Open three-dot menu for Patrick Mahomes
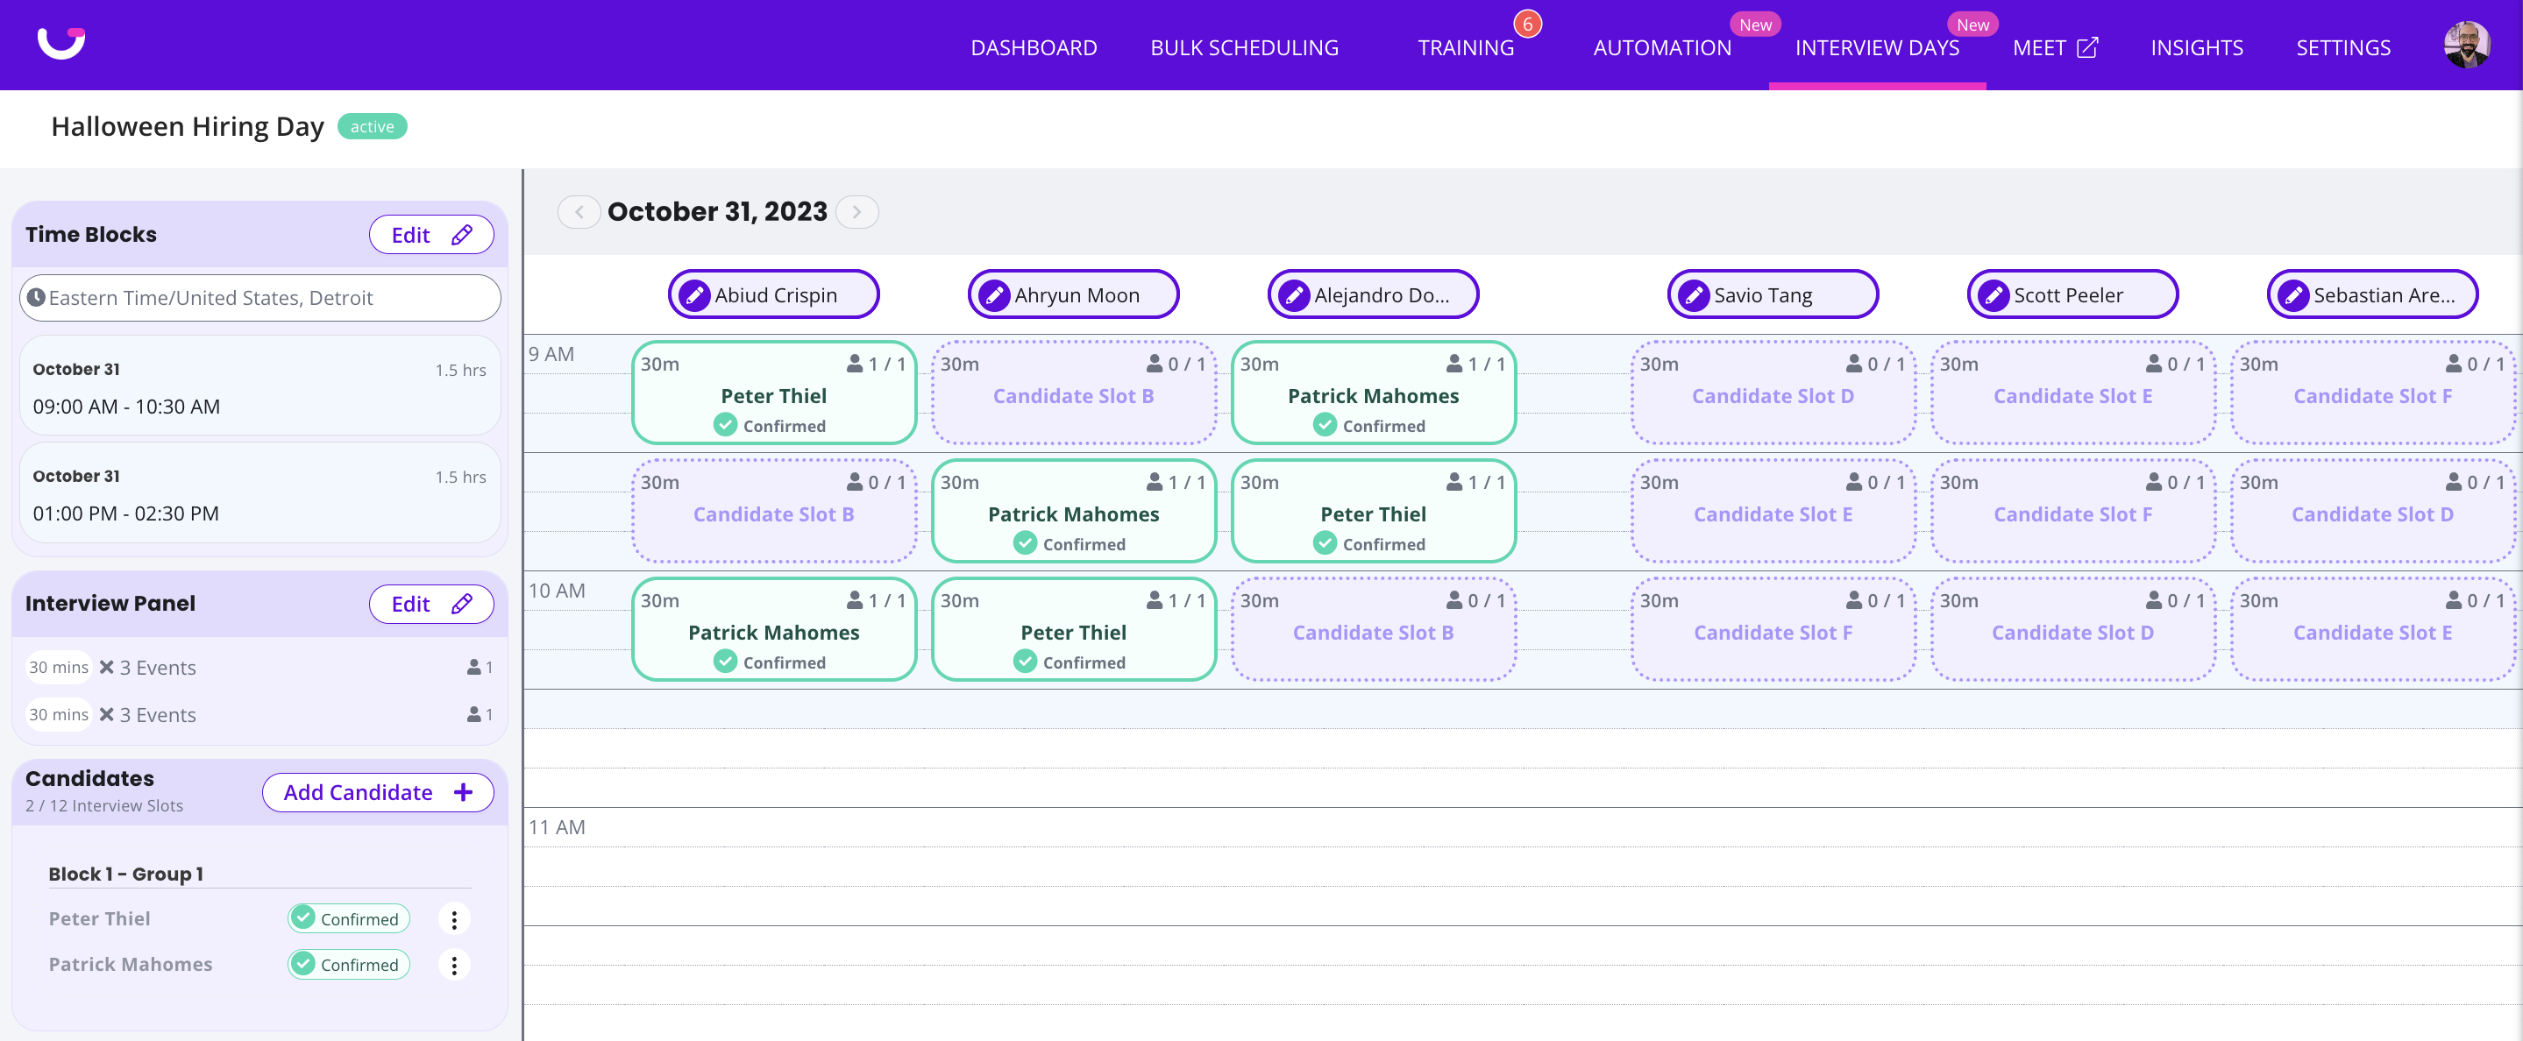Screen dimensions: 2523x1041 (453, 965)
